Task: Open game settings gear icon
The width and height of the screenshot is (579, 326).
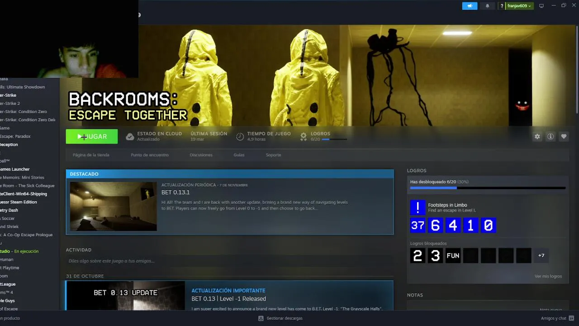Action: pyautogui.click(x=537, y=136)
